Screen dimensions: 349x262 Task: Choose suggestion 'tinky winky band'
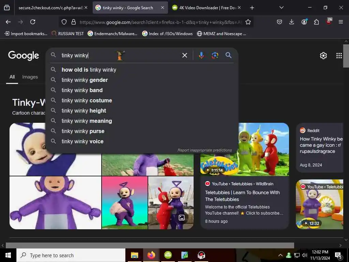(x=142, y=90)
